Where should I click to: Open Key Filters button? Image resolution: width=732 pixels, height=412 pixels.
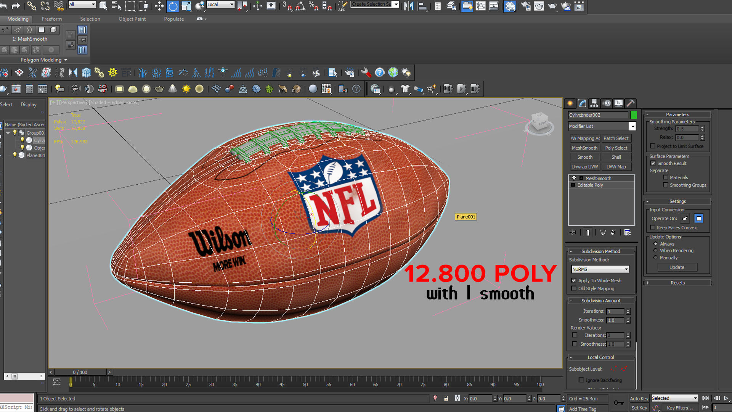point(680,408)
